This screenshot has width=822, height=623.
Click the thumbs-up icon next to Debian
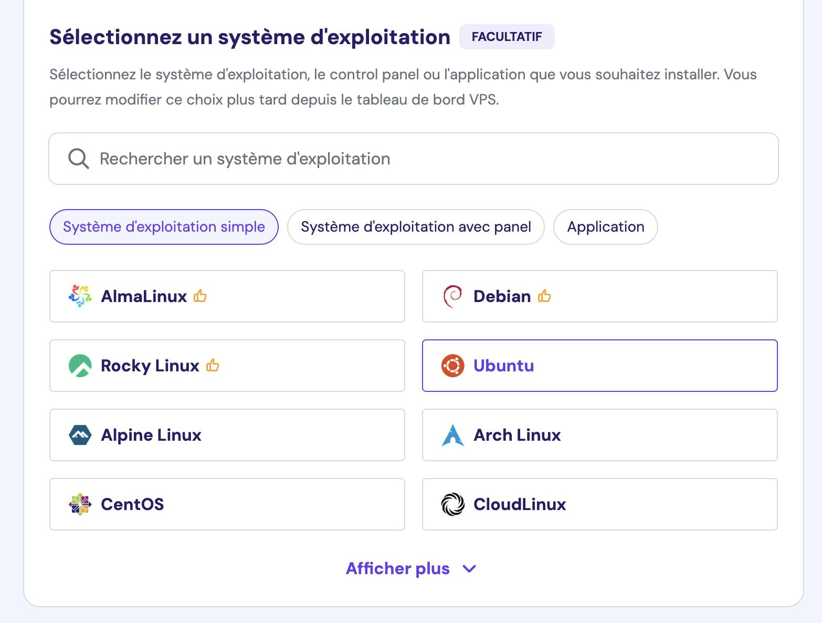click(x=544, y=296)
